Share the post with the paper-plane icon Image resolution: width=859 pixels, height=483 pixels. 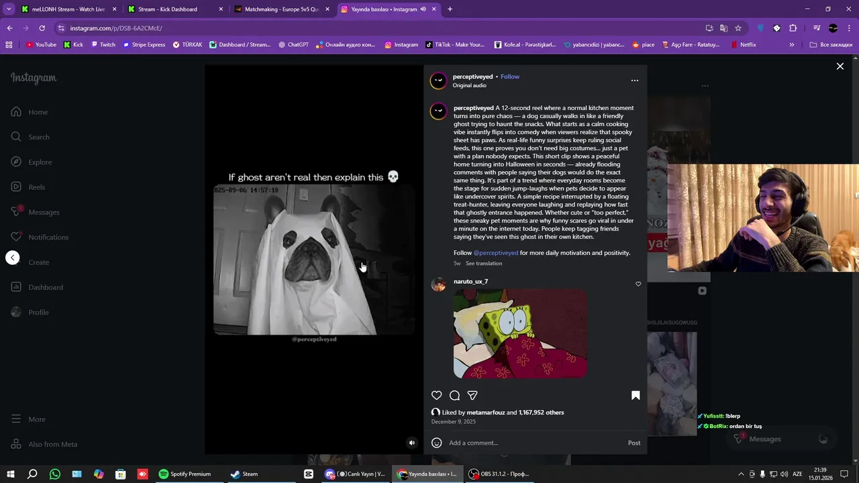[472, 396]
